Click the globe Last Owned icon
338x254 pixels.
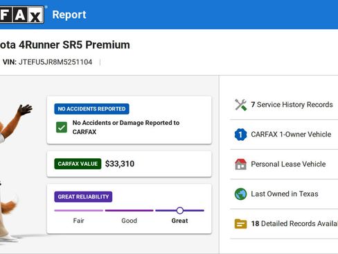coord(240,194)
